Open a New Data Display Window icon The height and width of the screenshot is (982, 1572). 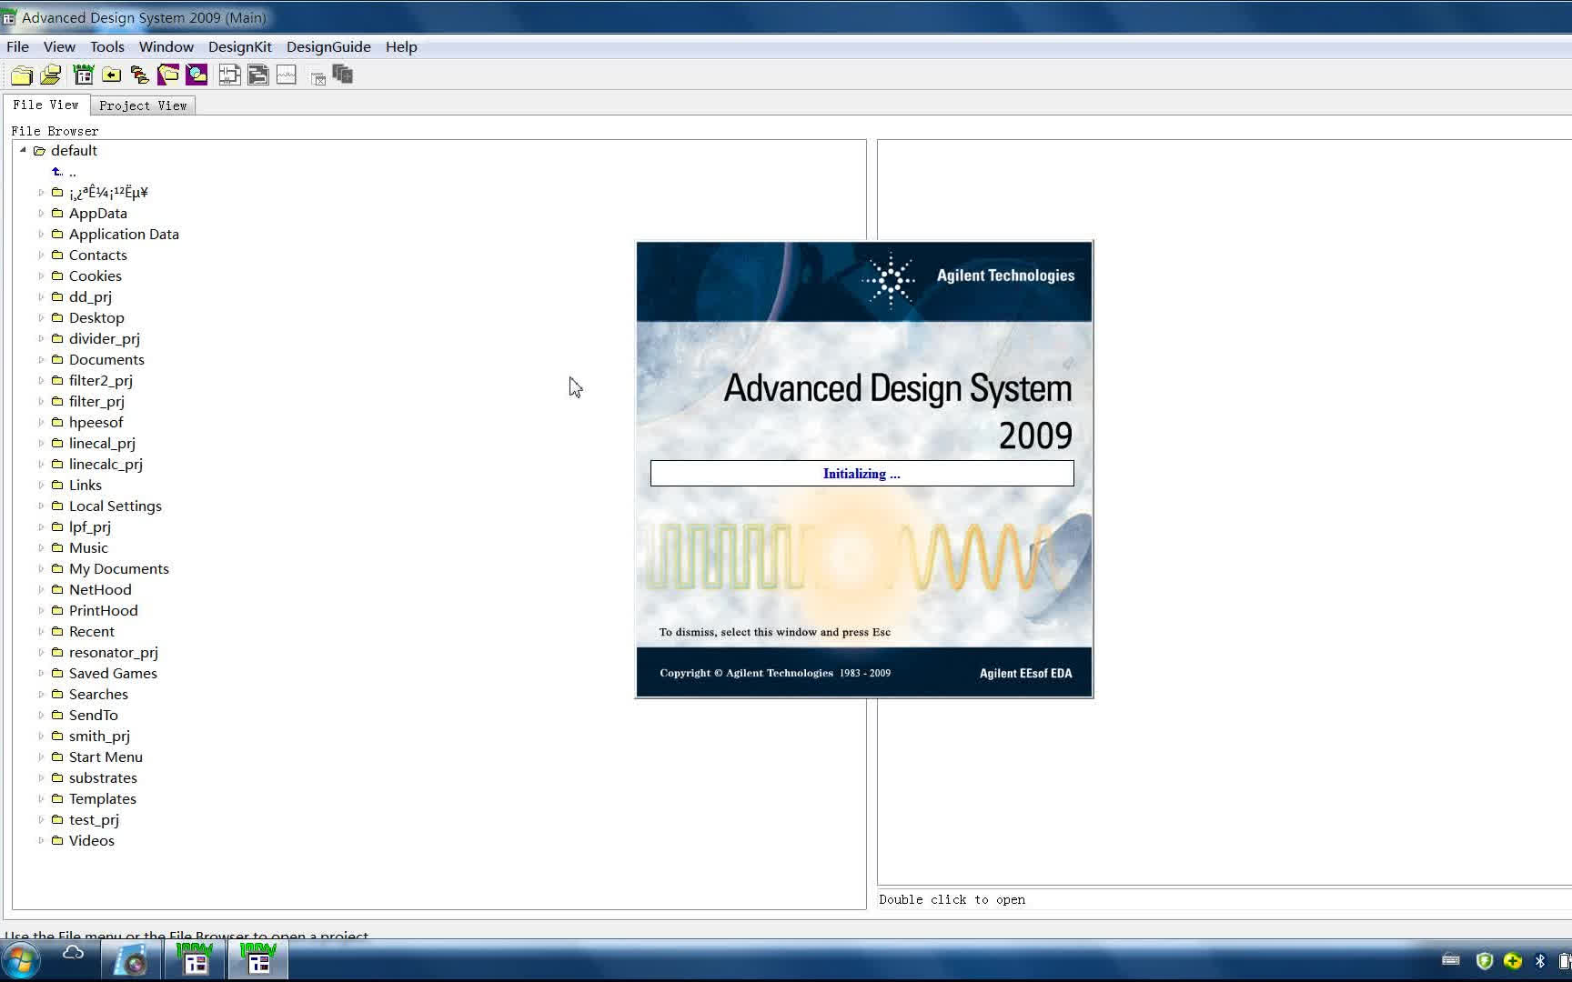(287, 75)
